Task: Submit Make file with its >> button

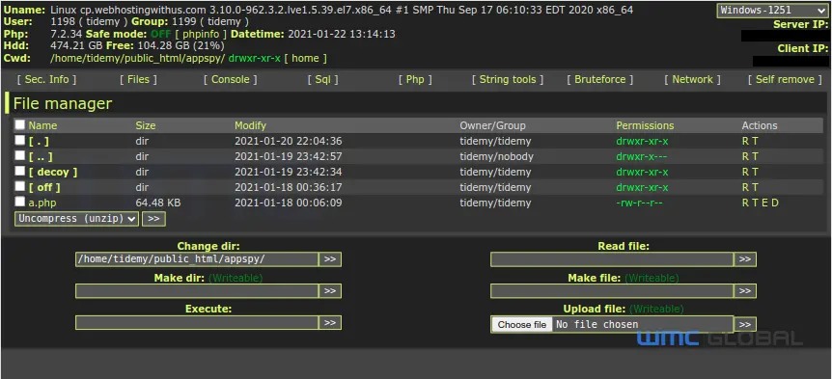Action: tap(745, 291)
